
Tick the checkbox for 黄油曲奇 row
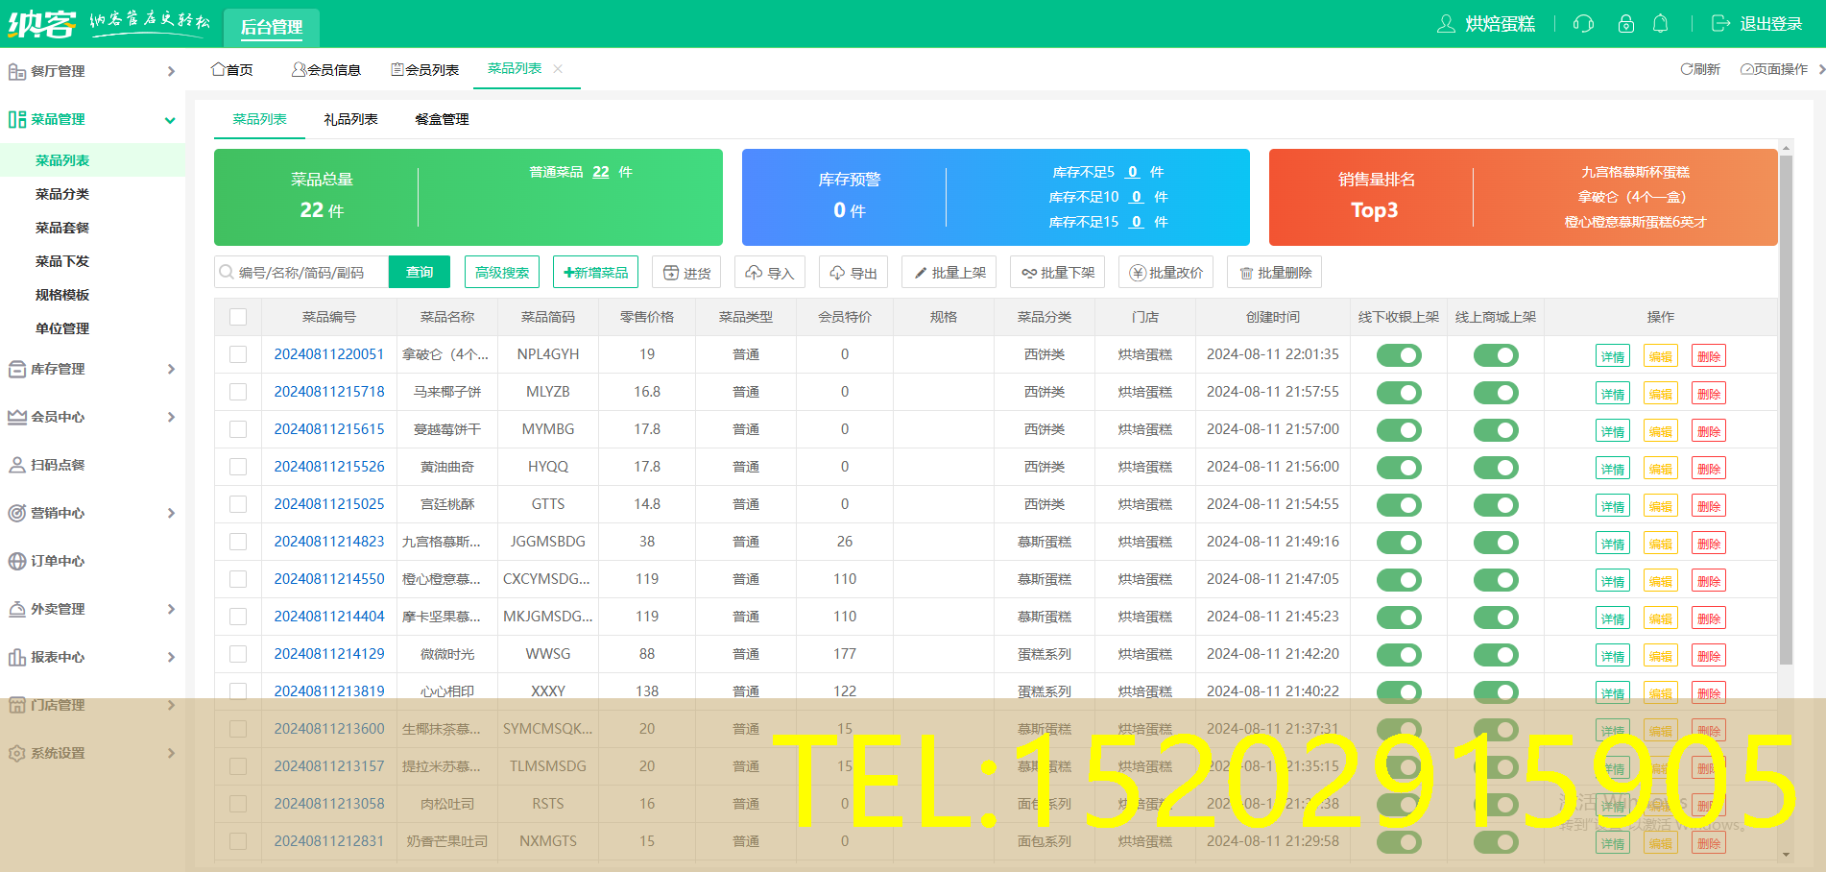[x=238, y=467]
